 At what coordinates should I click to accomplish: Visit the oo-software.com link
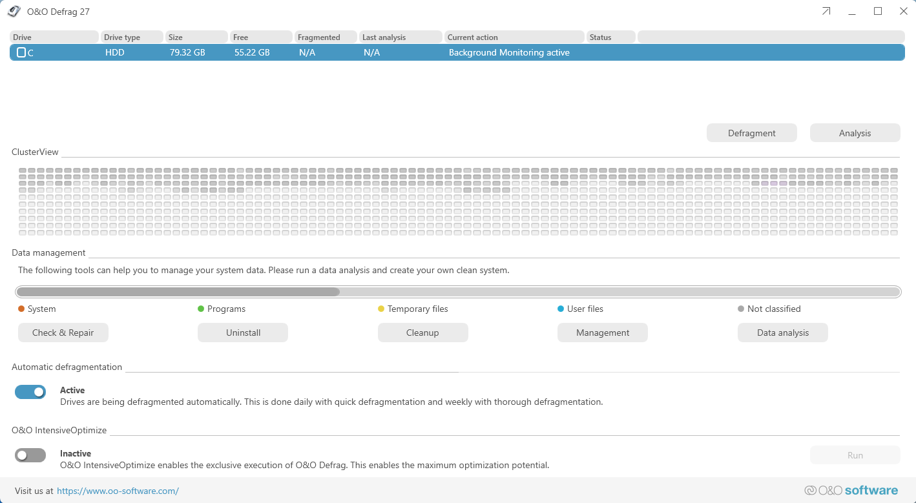coord(118,491)
